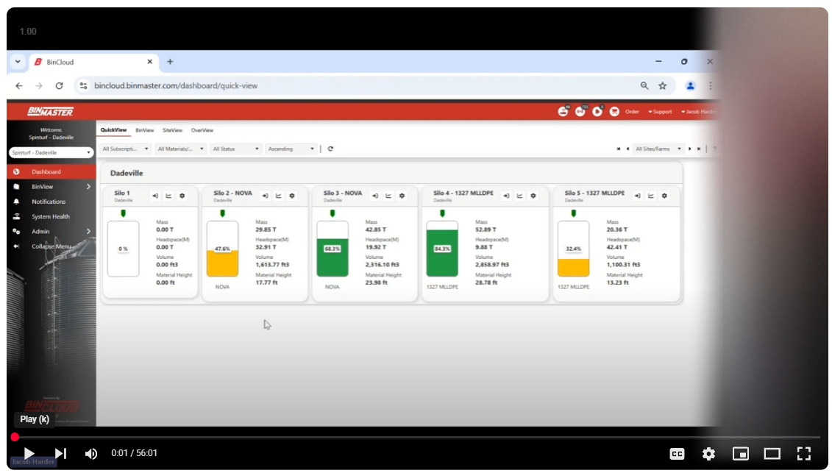
Task: Jump to the first site page arrow
Action: (618, 149)
